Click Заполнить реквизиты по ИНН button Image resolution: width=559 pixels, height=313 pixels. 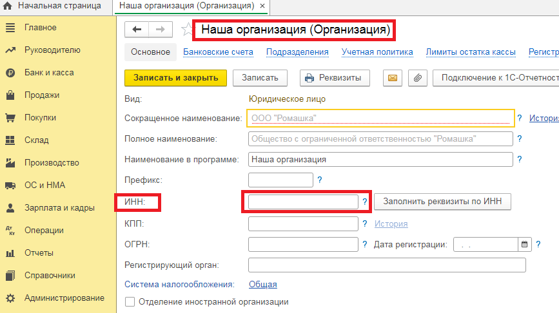[442, 202]
